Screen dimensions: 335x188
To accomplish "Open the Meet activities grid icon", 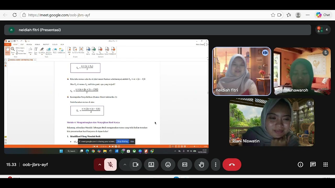I will coord(326,164).
